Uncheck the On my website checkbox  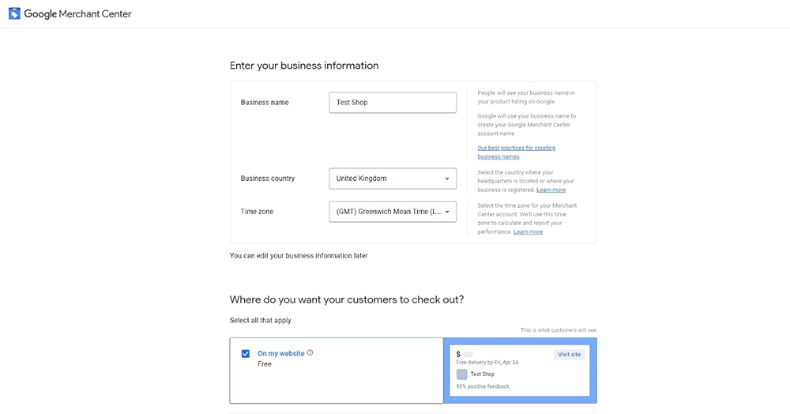click(x=246, y=354)
